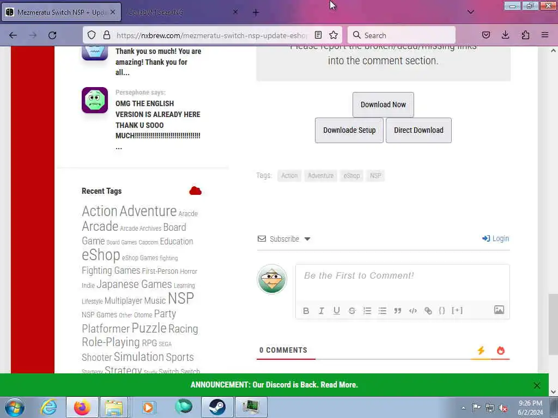
Task: Open the Action post tag
Action: point(289,176)
